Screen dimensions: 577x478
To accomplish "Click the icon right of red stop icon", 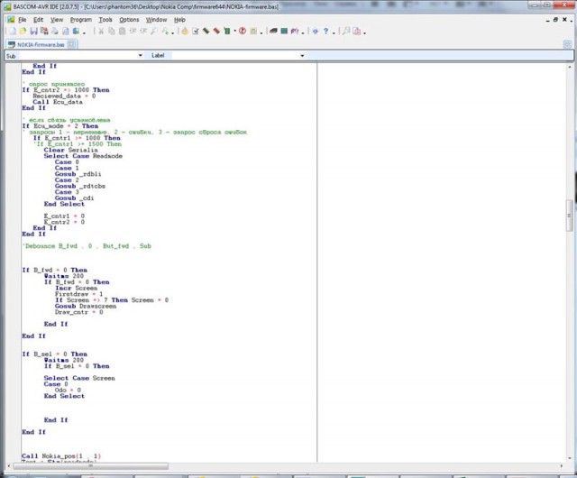I will pyautogui.click(x=253, y=32).
